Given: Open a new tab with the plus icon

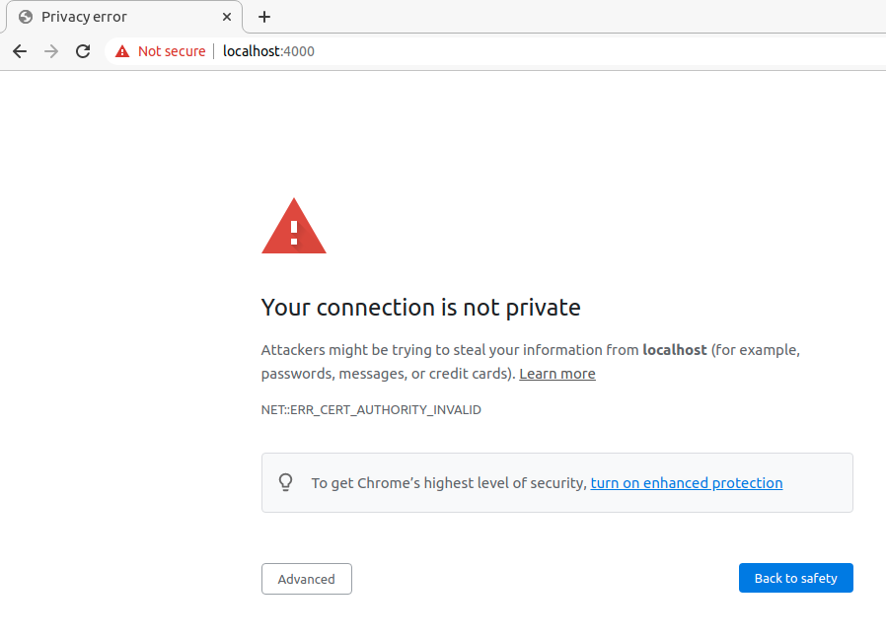Looking at the screenshot, I should [263, 17].
